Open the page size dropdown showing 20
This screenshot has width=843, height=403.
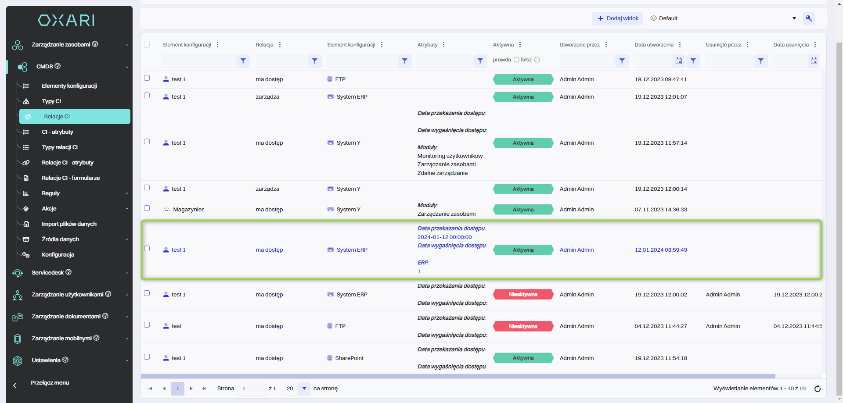(x=304, y=389)
